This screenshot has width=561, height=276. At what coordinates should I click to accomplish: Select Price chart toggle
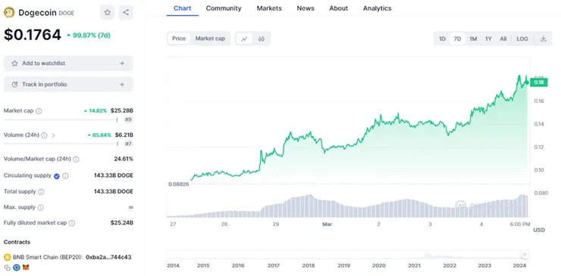(x=179, y=39)
